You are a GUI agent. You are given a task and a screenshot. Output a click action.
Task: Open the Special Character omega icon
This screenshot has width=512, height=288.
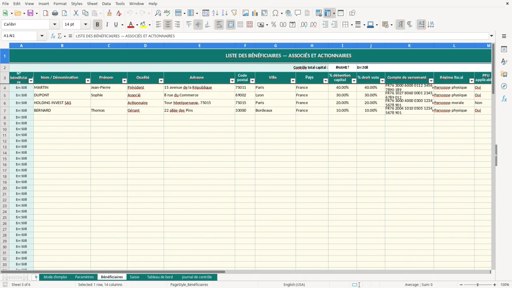(275, 13)
